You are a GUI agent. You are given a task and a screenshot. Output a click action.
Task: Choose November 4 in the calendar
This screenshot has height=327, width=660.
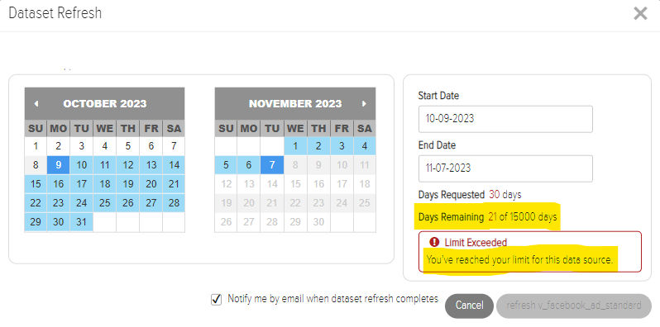pyautogui.click(x=365, y=146)
